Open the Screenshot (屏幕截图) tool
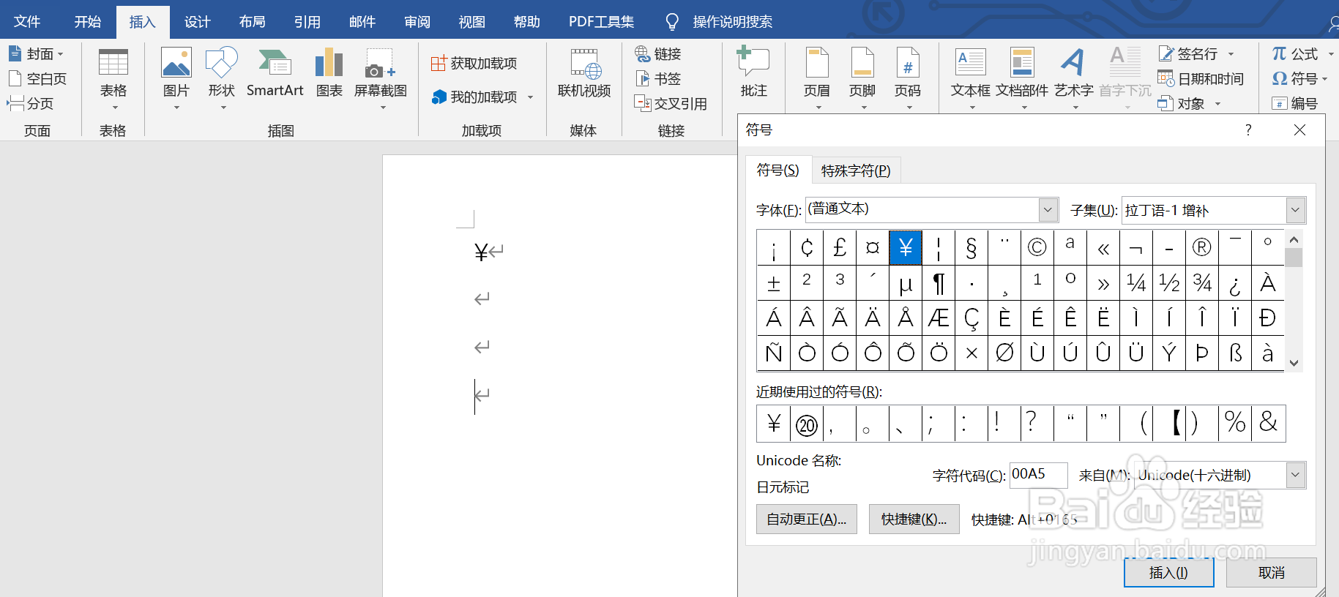This screenshot has width=1339, height=597. point(380,79)
